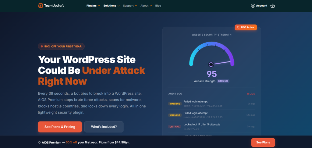This screenshot has width=312, height=148.
Task: Click the 14s ago timestamp
Action: coord(251,115)
